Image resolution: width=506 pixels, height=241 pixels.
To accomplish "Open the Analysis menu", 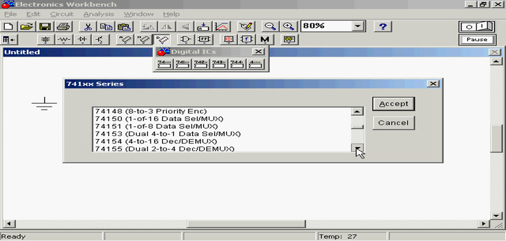I will coord(99,14).
